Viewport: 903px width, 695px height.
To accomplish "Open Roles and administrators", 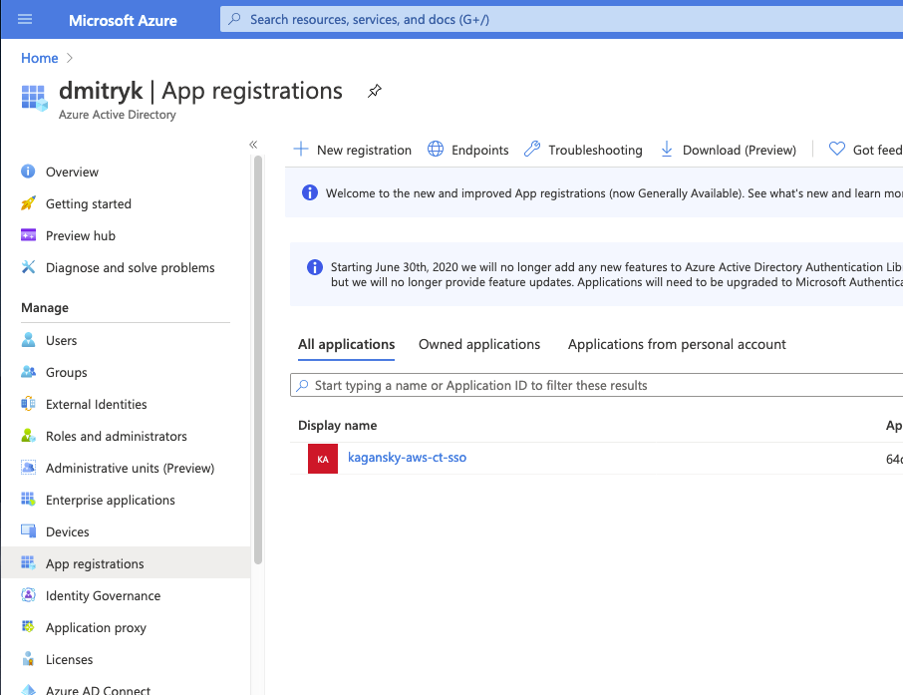I will (x=117, y=437).
